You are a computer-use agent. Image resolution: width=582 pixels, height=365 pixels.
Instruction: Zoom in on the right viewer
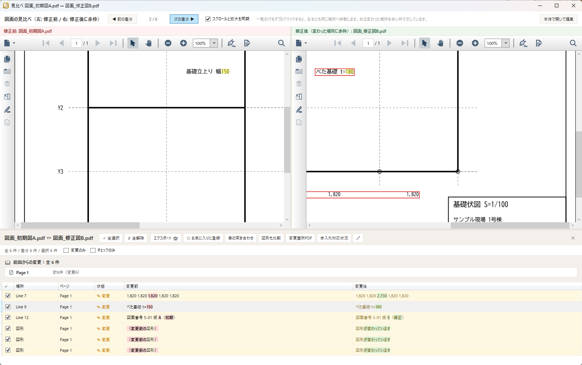coord(475,43)
